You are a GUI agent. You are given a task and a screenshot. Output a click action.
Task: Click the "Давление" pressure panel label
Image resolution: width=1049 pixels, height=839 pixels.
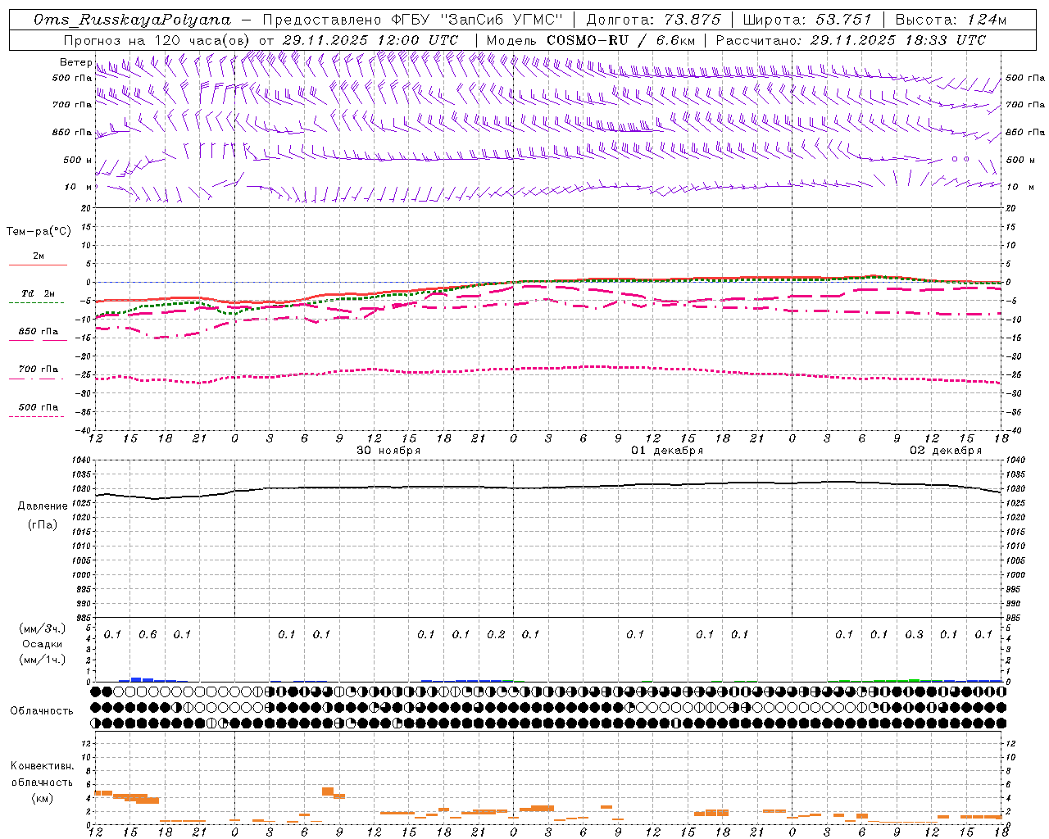(x=43, y=506)
